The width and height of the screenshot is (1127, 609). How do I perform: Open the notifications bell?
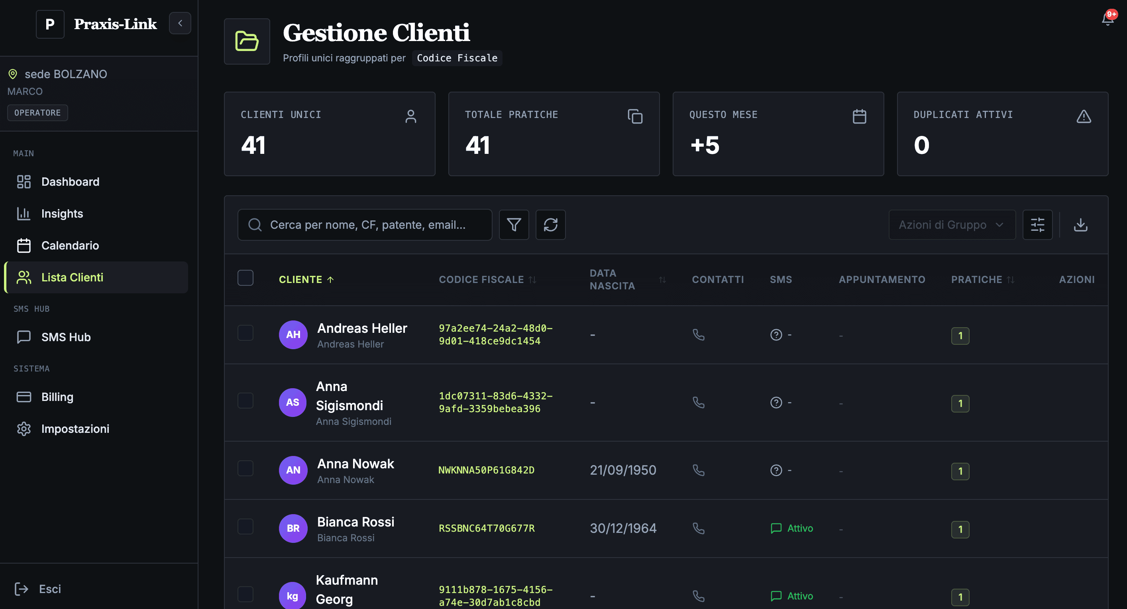[1107, 19]
